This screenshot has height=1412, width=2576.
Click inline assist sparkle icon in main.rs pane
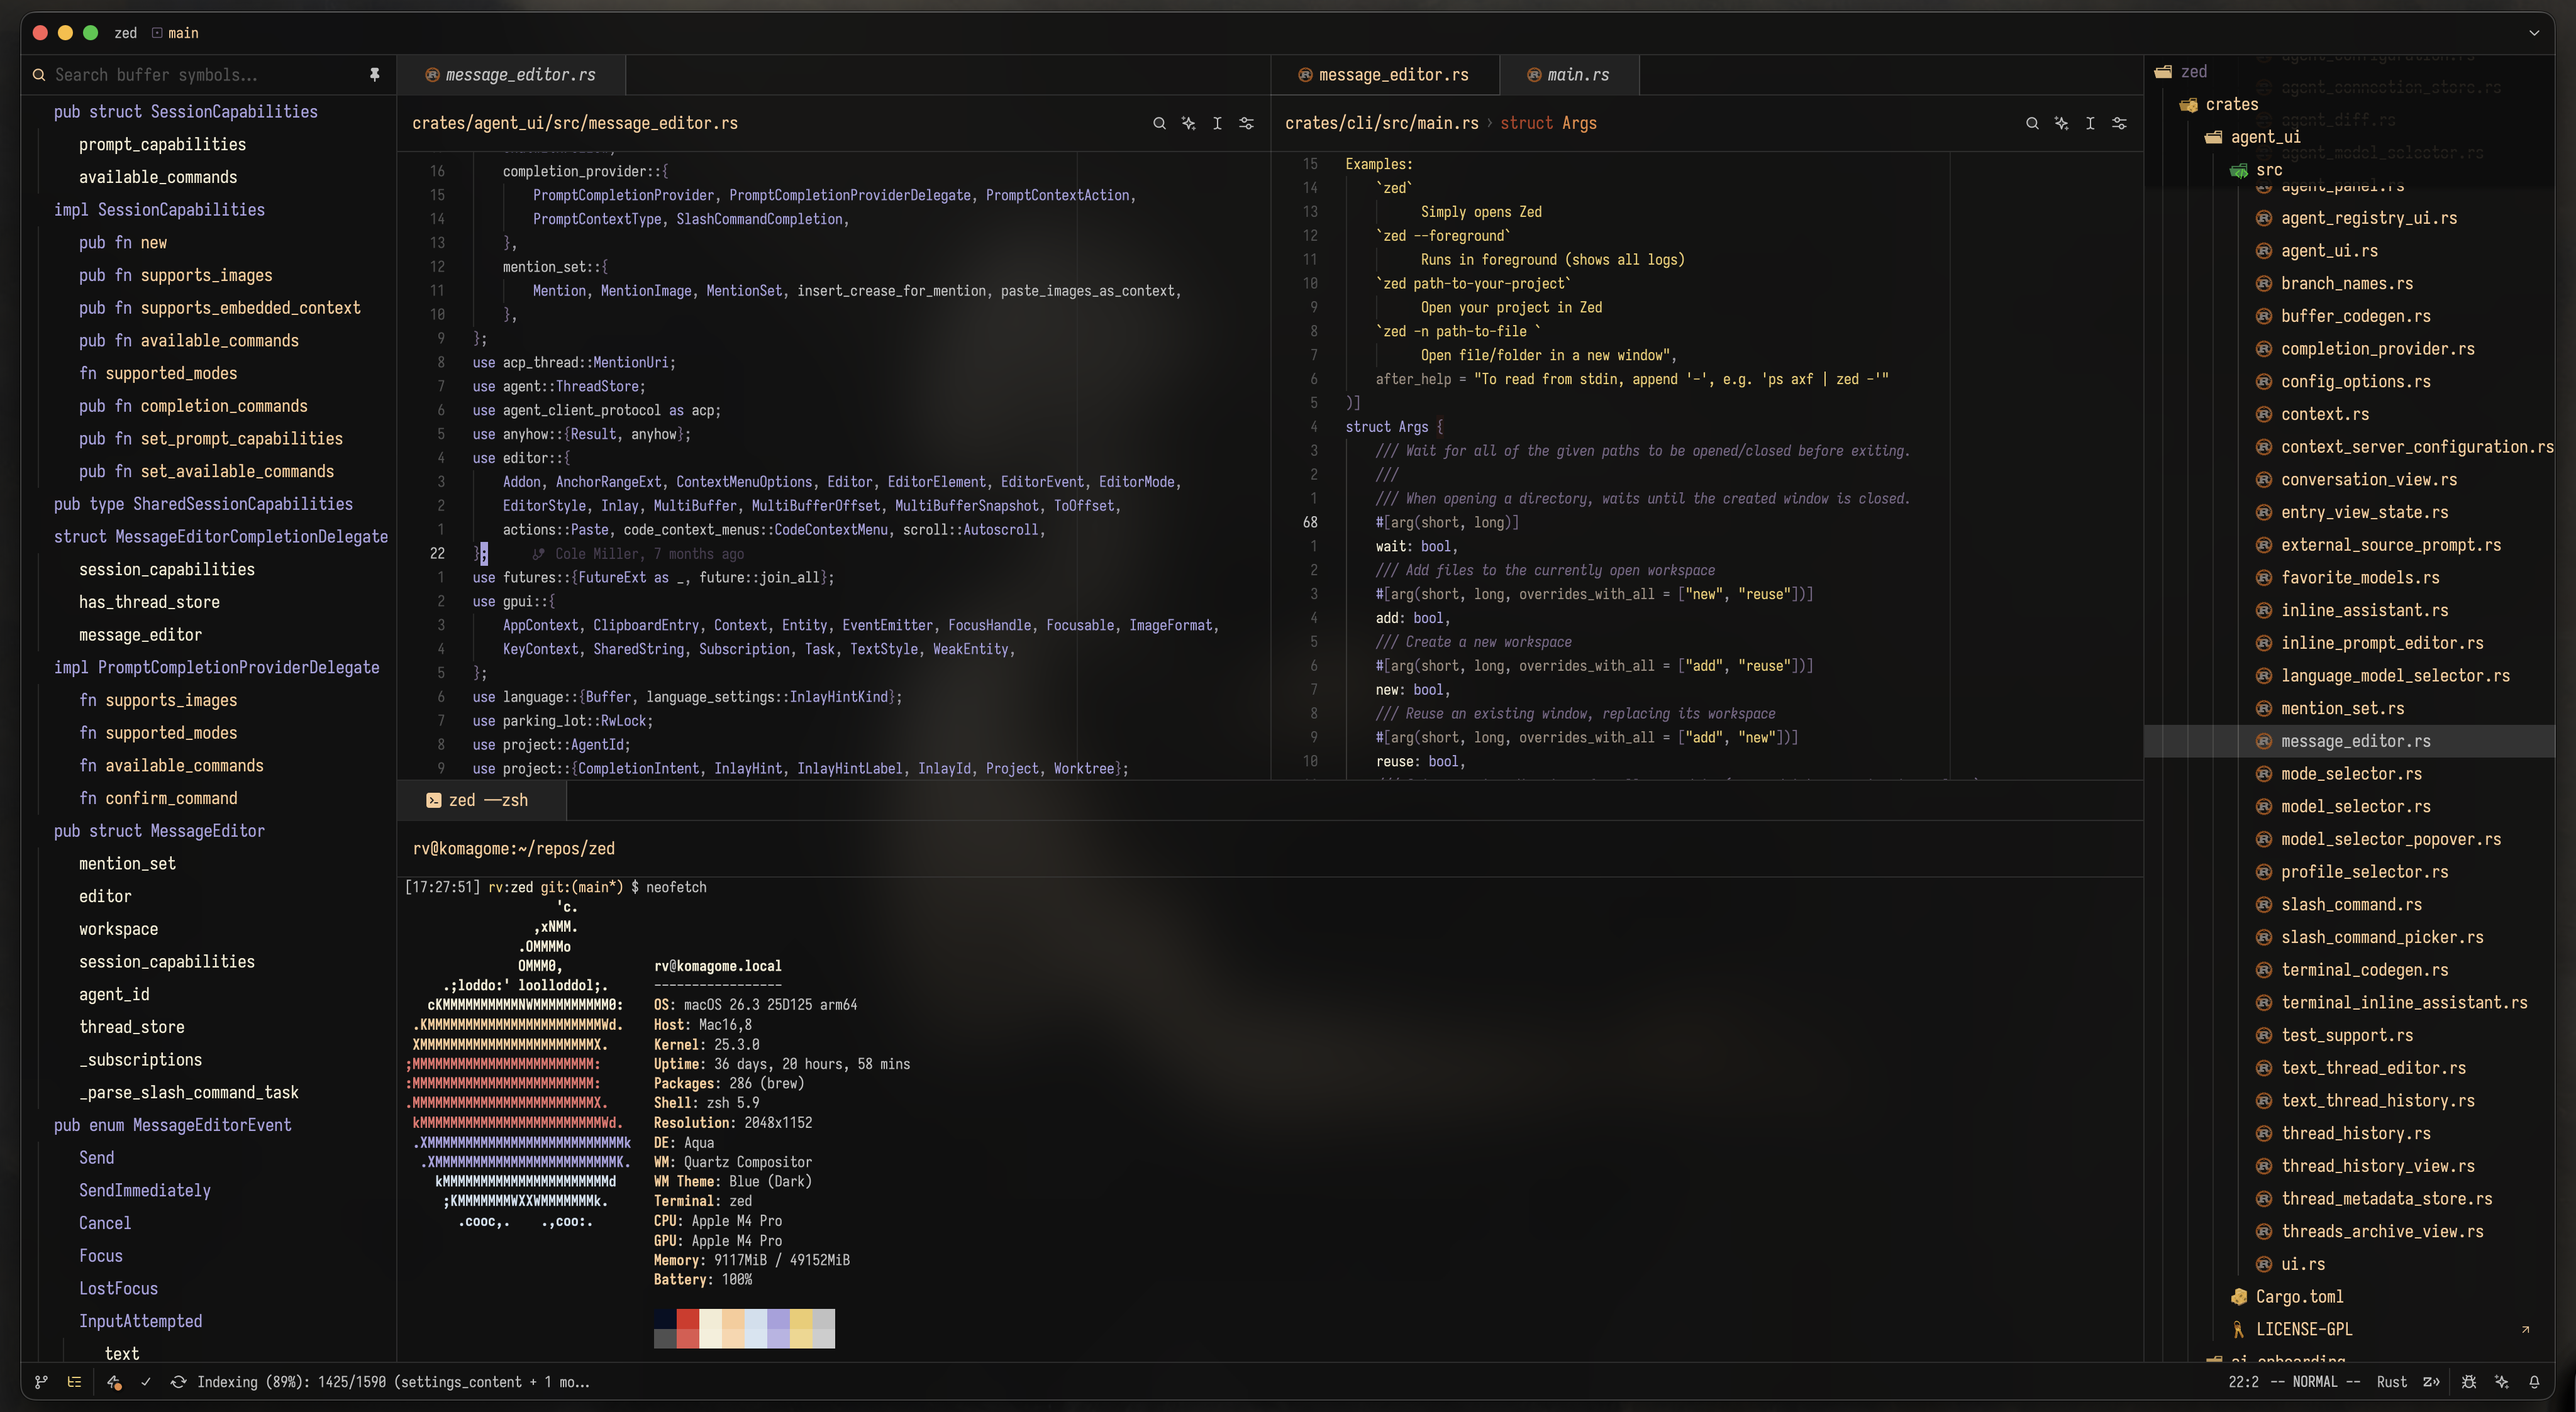2061,123
